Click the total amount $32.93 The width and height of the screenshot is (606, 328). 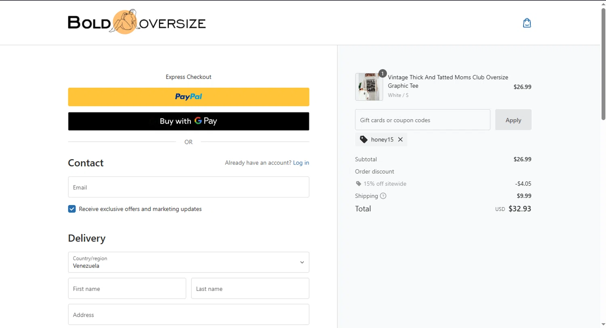pos(520,209)
